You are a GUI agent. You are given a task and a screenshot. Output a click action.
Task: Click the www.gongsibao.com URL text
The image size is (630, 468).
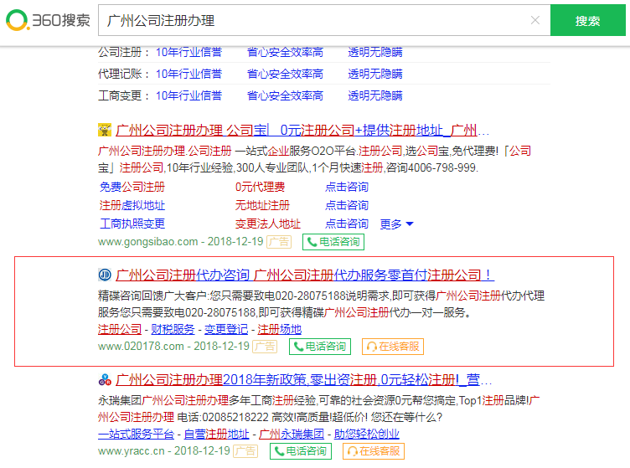tap(147, 242)
